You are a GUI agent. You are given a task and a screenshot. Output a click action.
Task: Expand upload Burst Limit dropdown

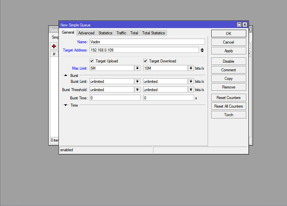(x=137, y=81)
